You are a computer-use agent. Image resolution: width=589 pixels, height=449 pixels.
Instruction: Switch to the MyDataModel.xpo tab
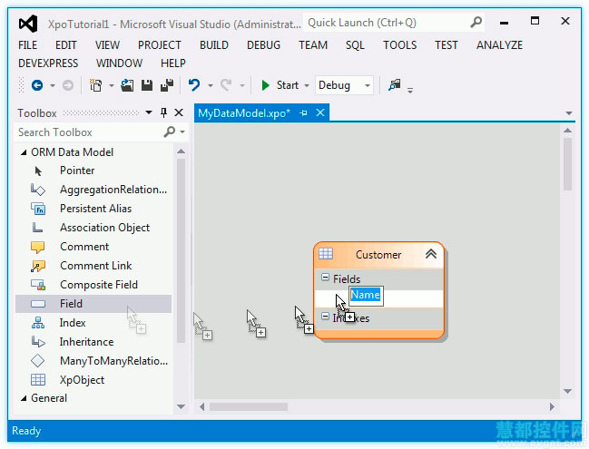tap(244, 113)
